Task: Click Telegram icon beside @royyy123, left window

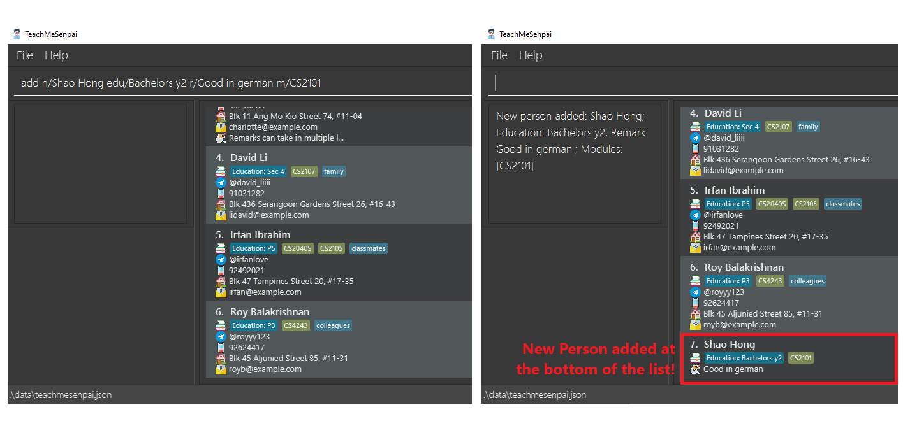Action: click(221, 336)
